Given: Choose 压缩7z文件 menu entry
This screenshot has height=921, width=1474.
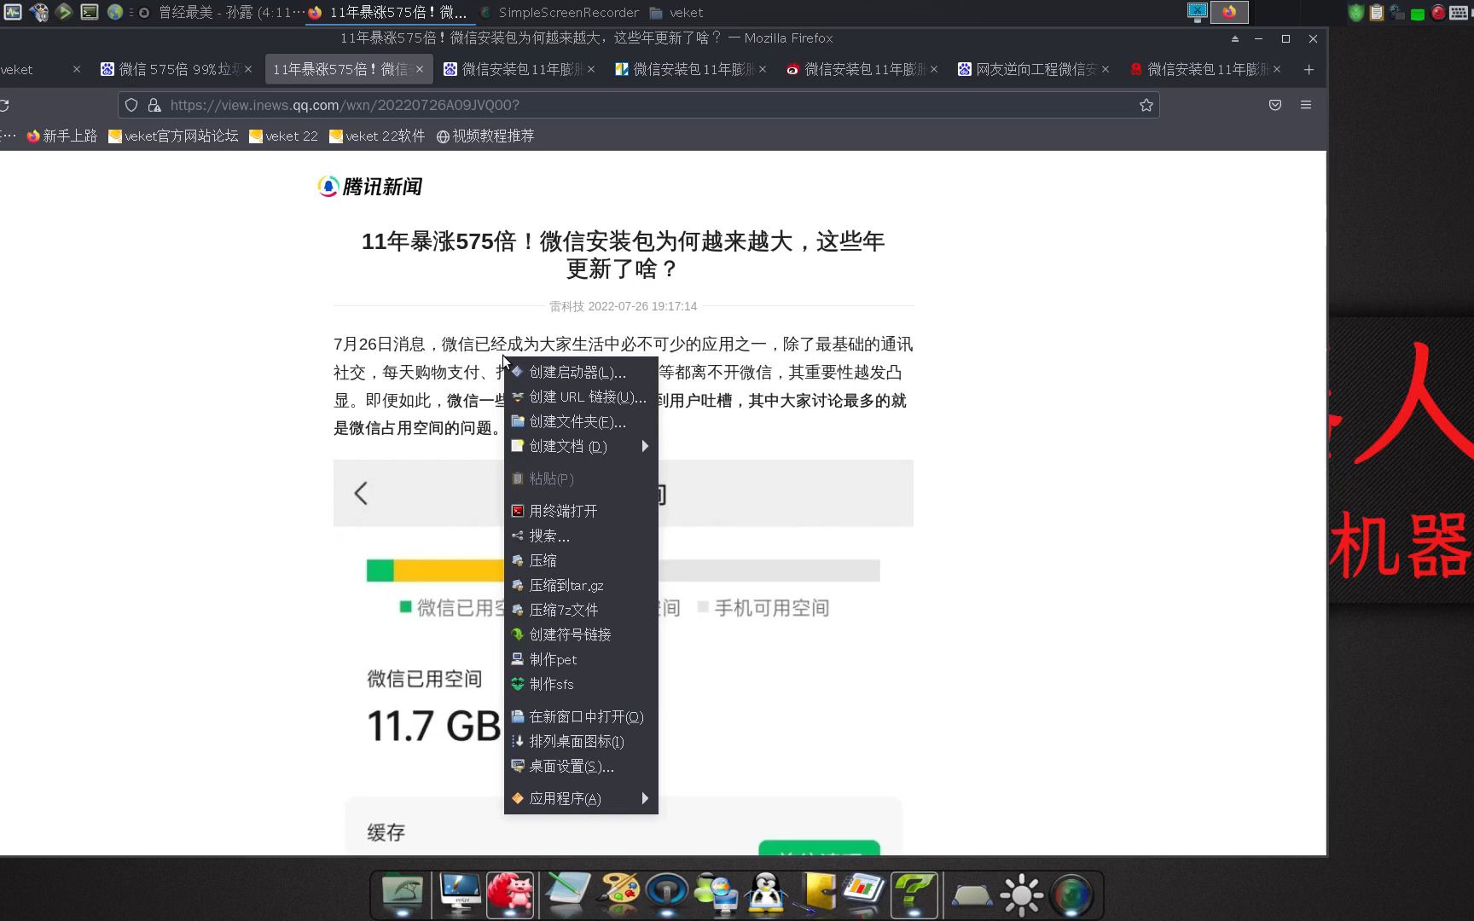Looking at the screenshot, I should tap(581, 610).
